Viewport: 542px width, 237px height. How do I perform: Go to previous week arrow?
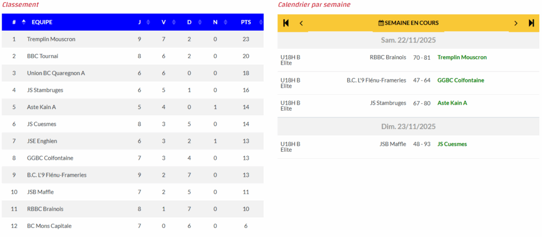coord(301,23)
